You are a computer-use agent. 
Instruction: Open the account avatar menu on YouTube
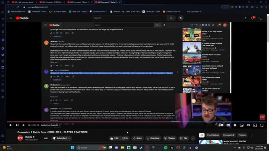pos(260,18)
